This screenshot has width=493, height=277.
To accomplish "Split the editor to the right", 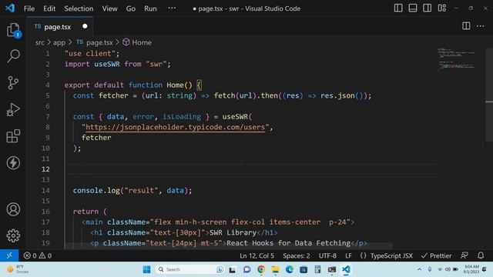I will [x=466, y=26].
